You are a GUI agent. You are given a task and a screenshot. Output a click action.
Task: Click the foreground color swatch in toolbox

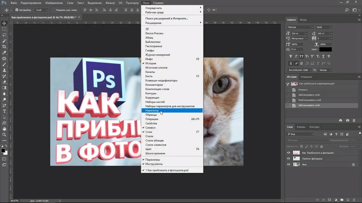3,151
